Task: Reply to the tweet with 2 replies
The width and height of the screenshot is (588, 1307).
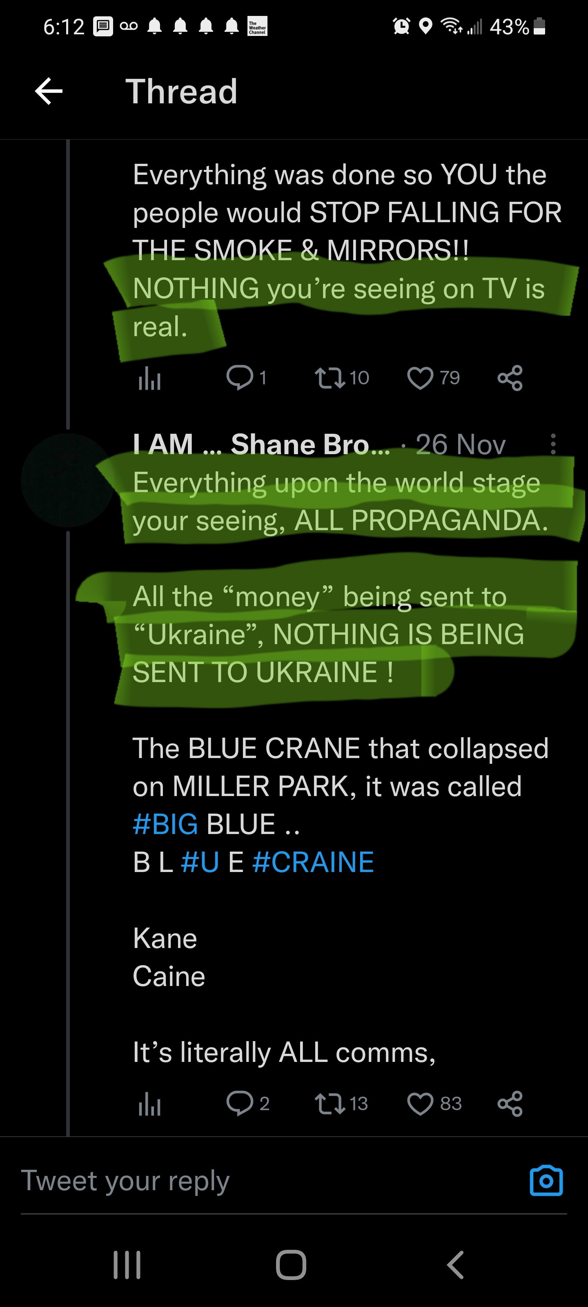Action: click(x=240, y=1104)
